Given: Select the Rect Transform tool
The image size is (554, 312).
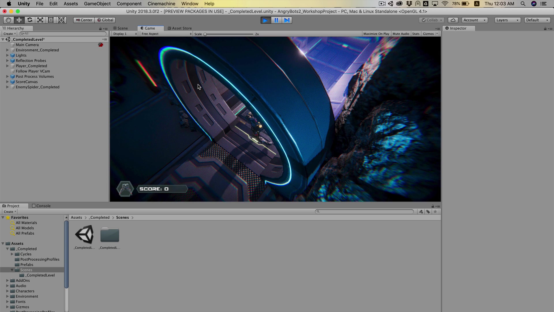Looking at the screenshot, I should pos(51,20).
